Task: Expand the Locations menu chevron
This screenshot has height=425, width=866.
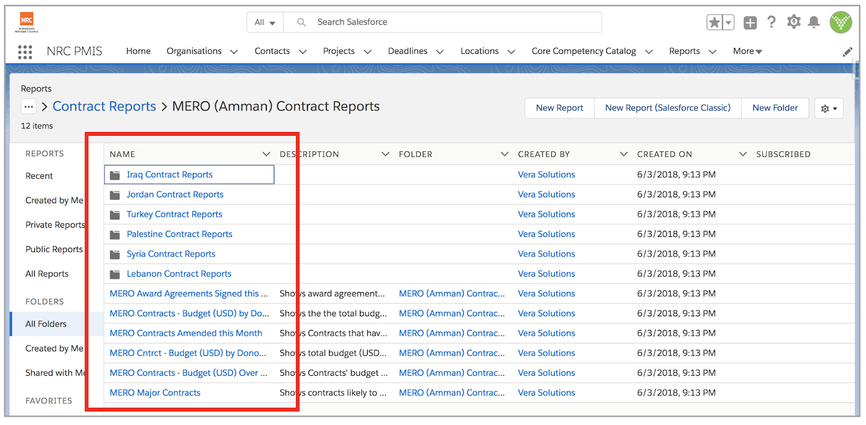Action: pos(511,51)
